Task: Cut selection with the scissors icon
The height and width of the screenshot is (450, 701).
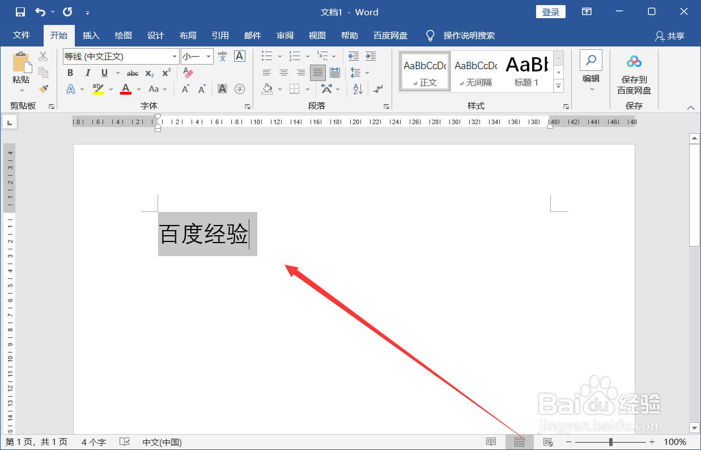Action: [x=44, y=56]
